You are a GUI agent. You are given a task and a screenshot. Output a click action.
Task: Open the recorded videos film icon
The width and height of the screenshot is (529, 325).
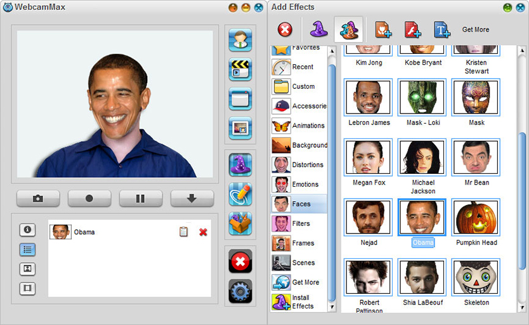(27, 288)
